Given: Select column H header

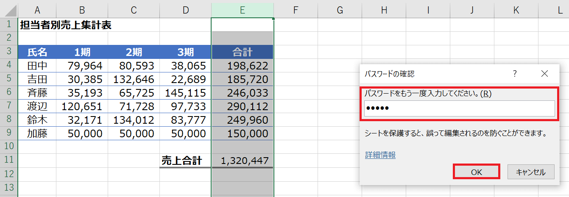Looking at the screenshot, I should point(384,10).
